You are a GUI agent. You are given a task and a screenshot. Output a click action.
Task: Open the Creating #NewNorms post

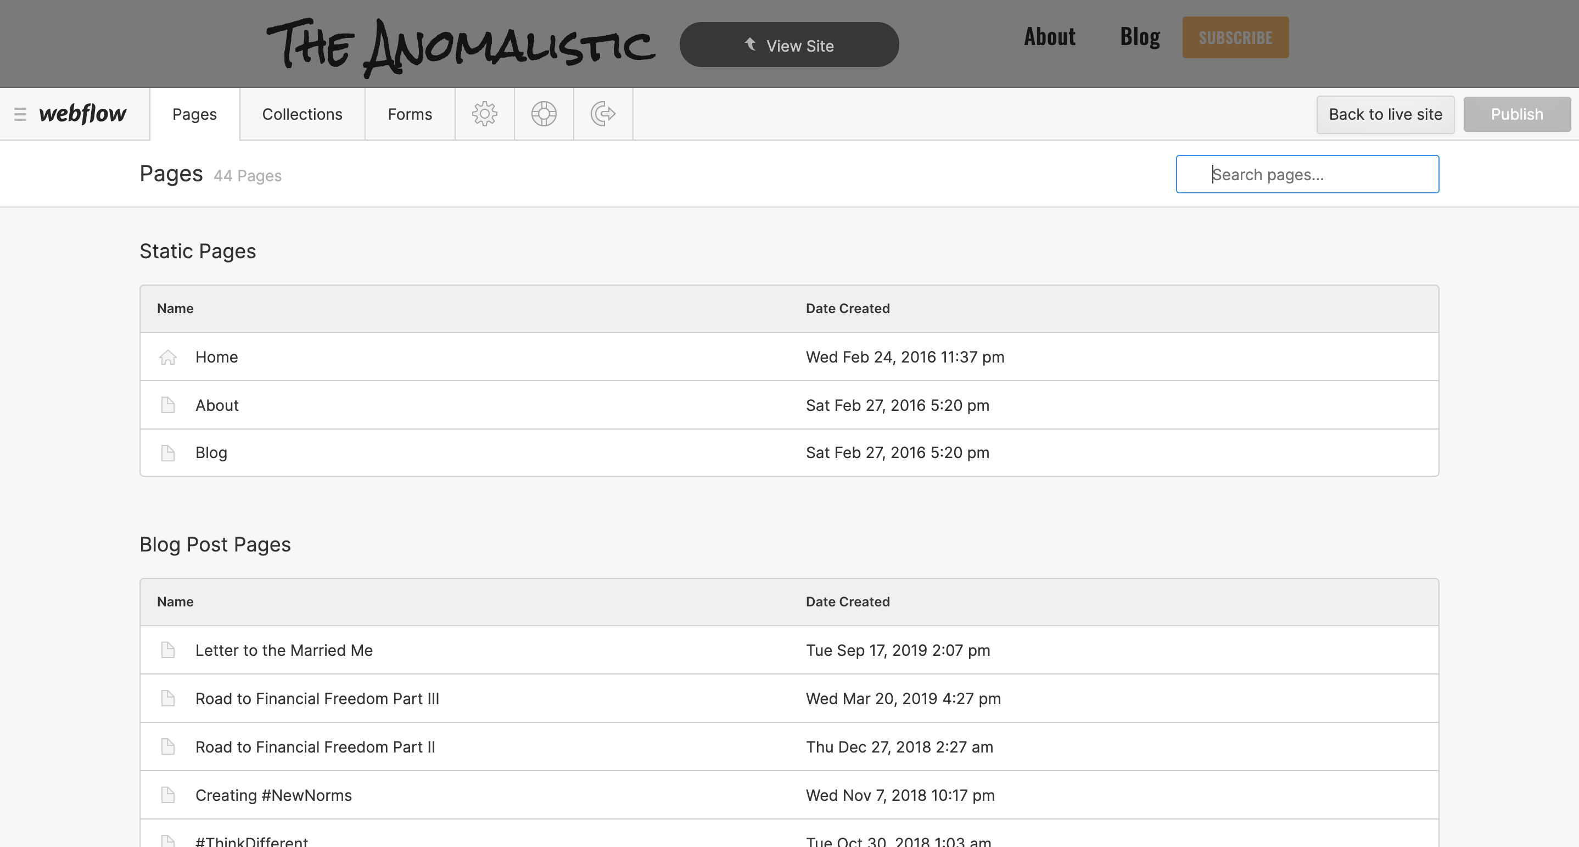(x=789, y=795)
